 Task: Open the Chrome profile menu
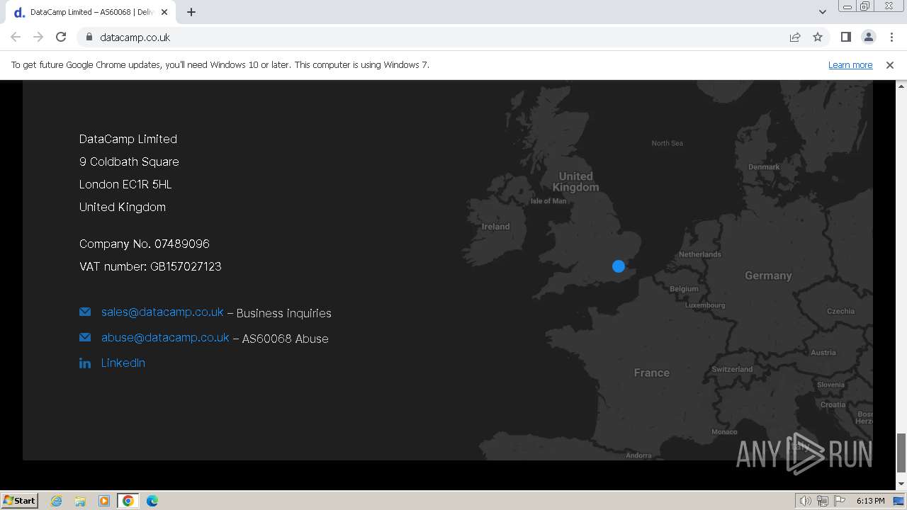pyautogui.click(x=868, y=37)
